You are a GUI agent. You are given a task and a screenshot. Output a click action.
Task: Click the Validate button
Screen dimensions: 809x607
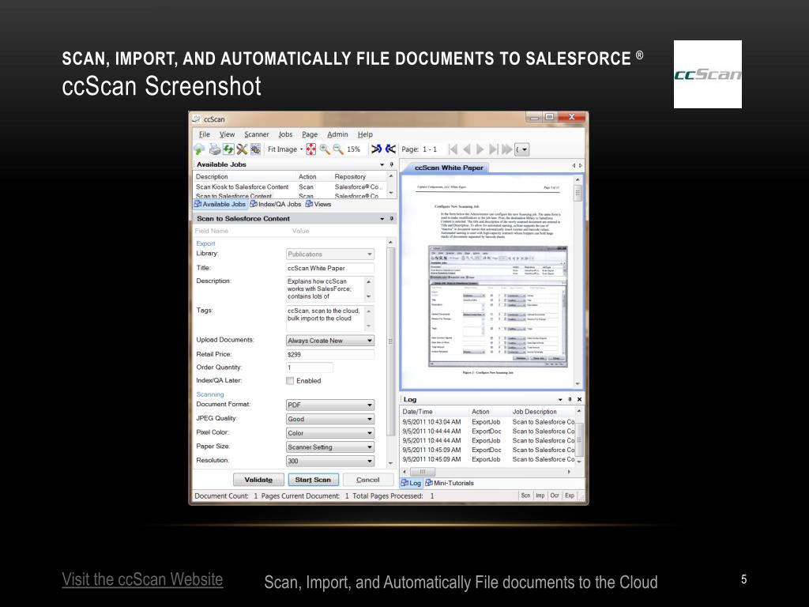258,480
